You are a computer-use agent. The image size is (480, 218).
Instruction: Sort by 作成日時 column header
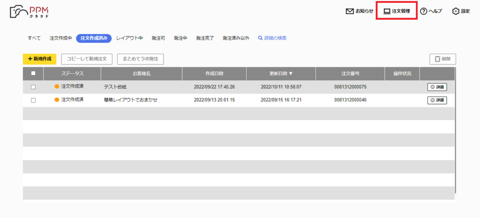tap(214, 74)
